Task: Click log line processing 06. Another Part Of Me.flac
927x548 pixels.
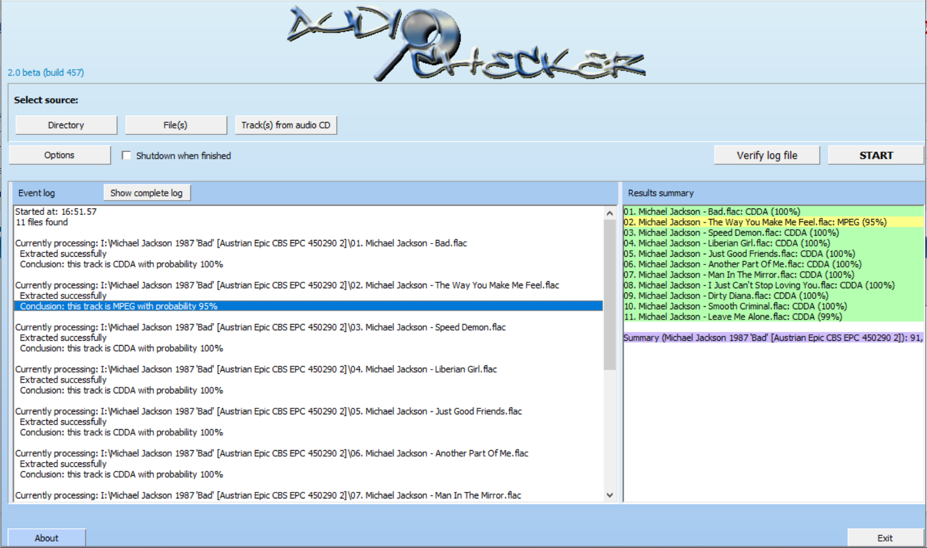Action: (271, 453)
